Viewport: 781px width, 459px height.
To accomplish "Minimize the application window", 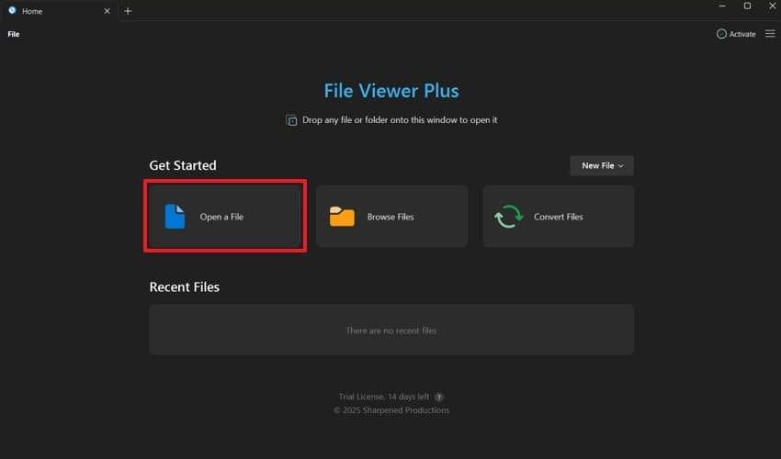I will pyautogui.click(x=721, y=6).
